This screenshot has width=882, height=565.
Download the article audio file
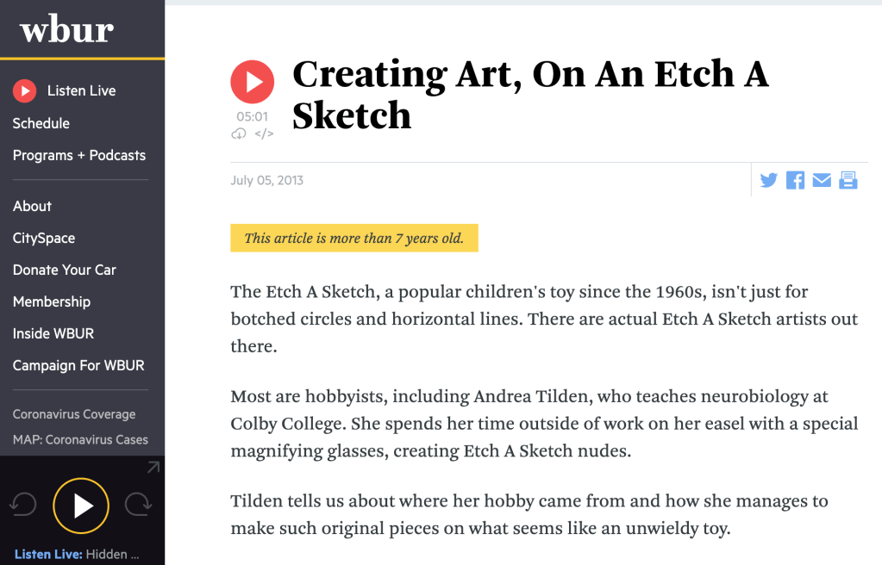click(239, 133)
